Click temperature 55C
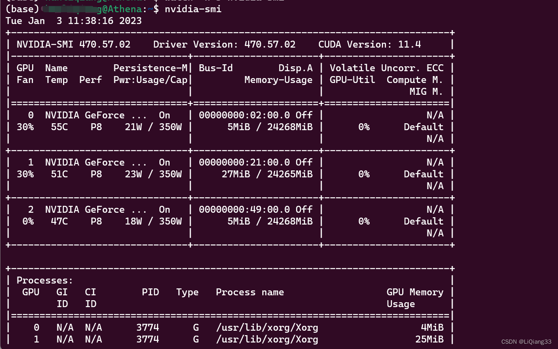Image resolution: width=558 pixels, height=349 pixels. pos(59,127)
